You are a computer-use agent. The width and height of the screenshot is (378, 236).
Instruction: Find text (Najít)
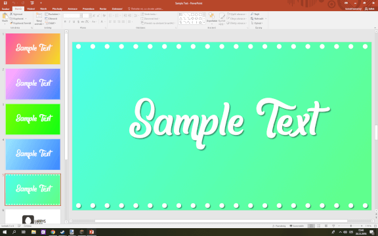click(x=255, y=14)
